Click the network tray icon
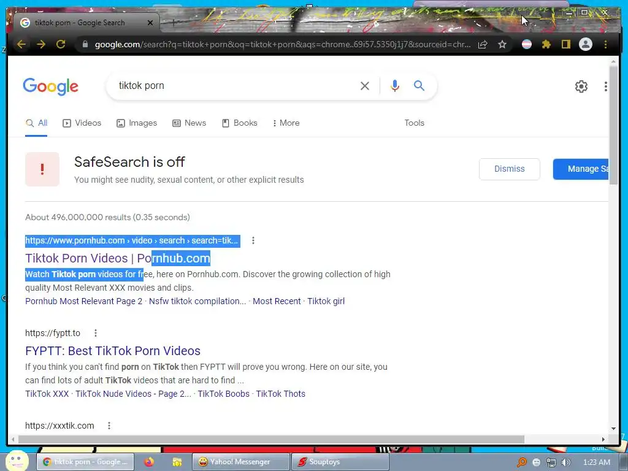Screen dimensions: 628x471 [x=551, y=462]
